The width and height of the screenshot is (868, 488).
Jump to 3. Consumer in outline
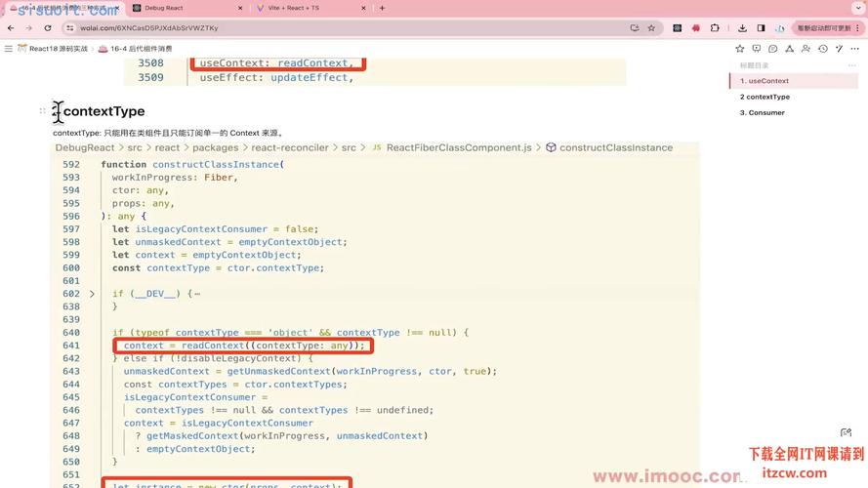pos(763,113)
